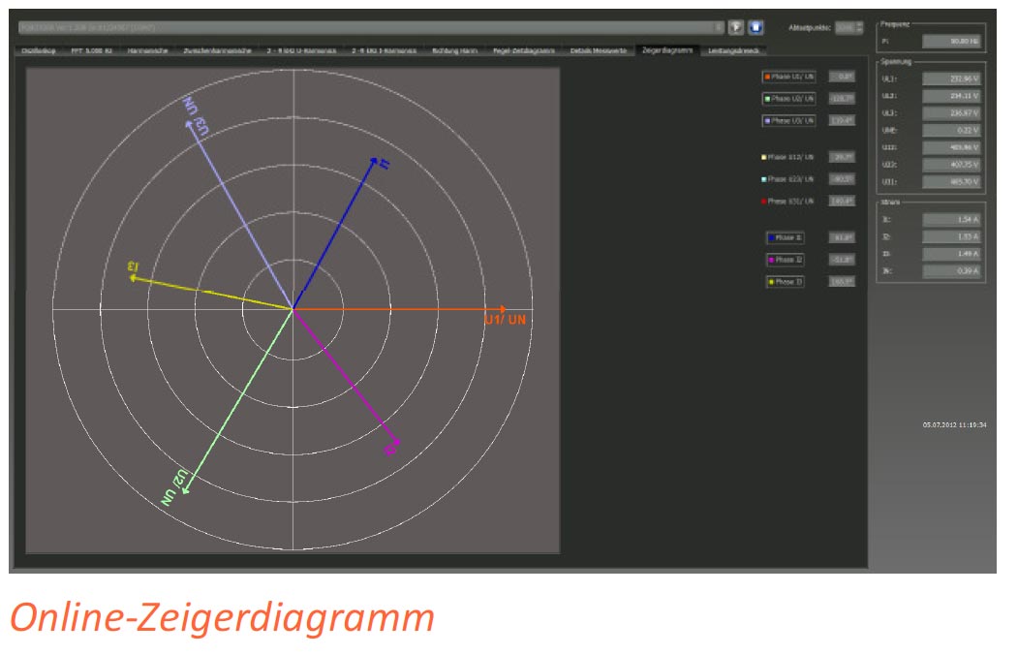This screenshot has height=655, width=1018.
Task: Click the blue stop recording icon
Action: point(756,27)
